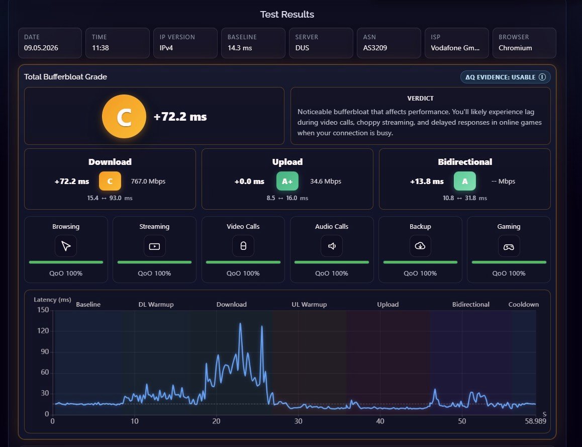Click the Browsing QoO 100% label
Viewport: 582px width, 447px height.
66,273
